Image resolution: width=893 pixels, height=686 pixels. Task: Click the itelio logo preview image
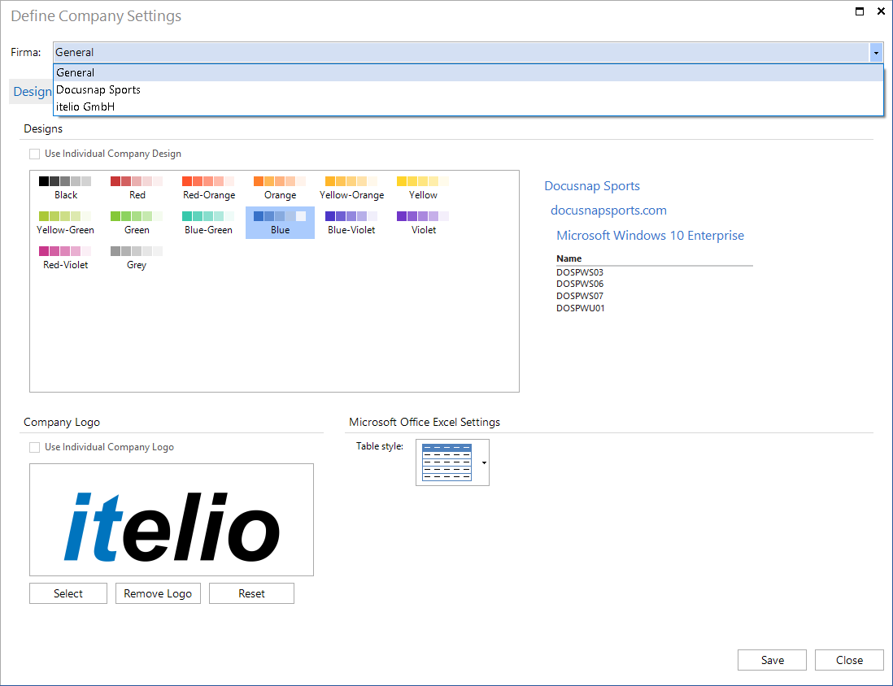coord(172,520)
